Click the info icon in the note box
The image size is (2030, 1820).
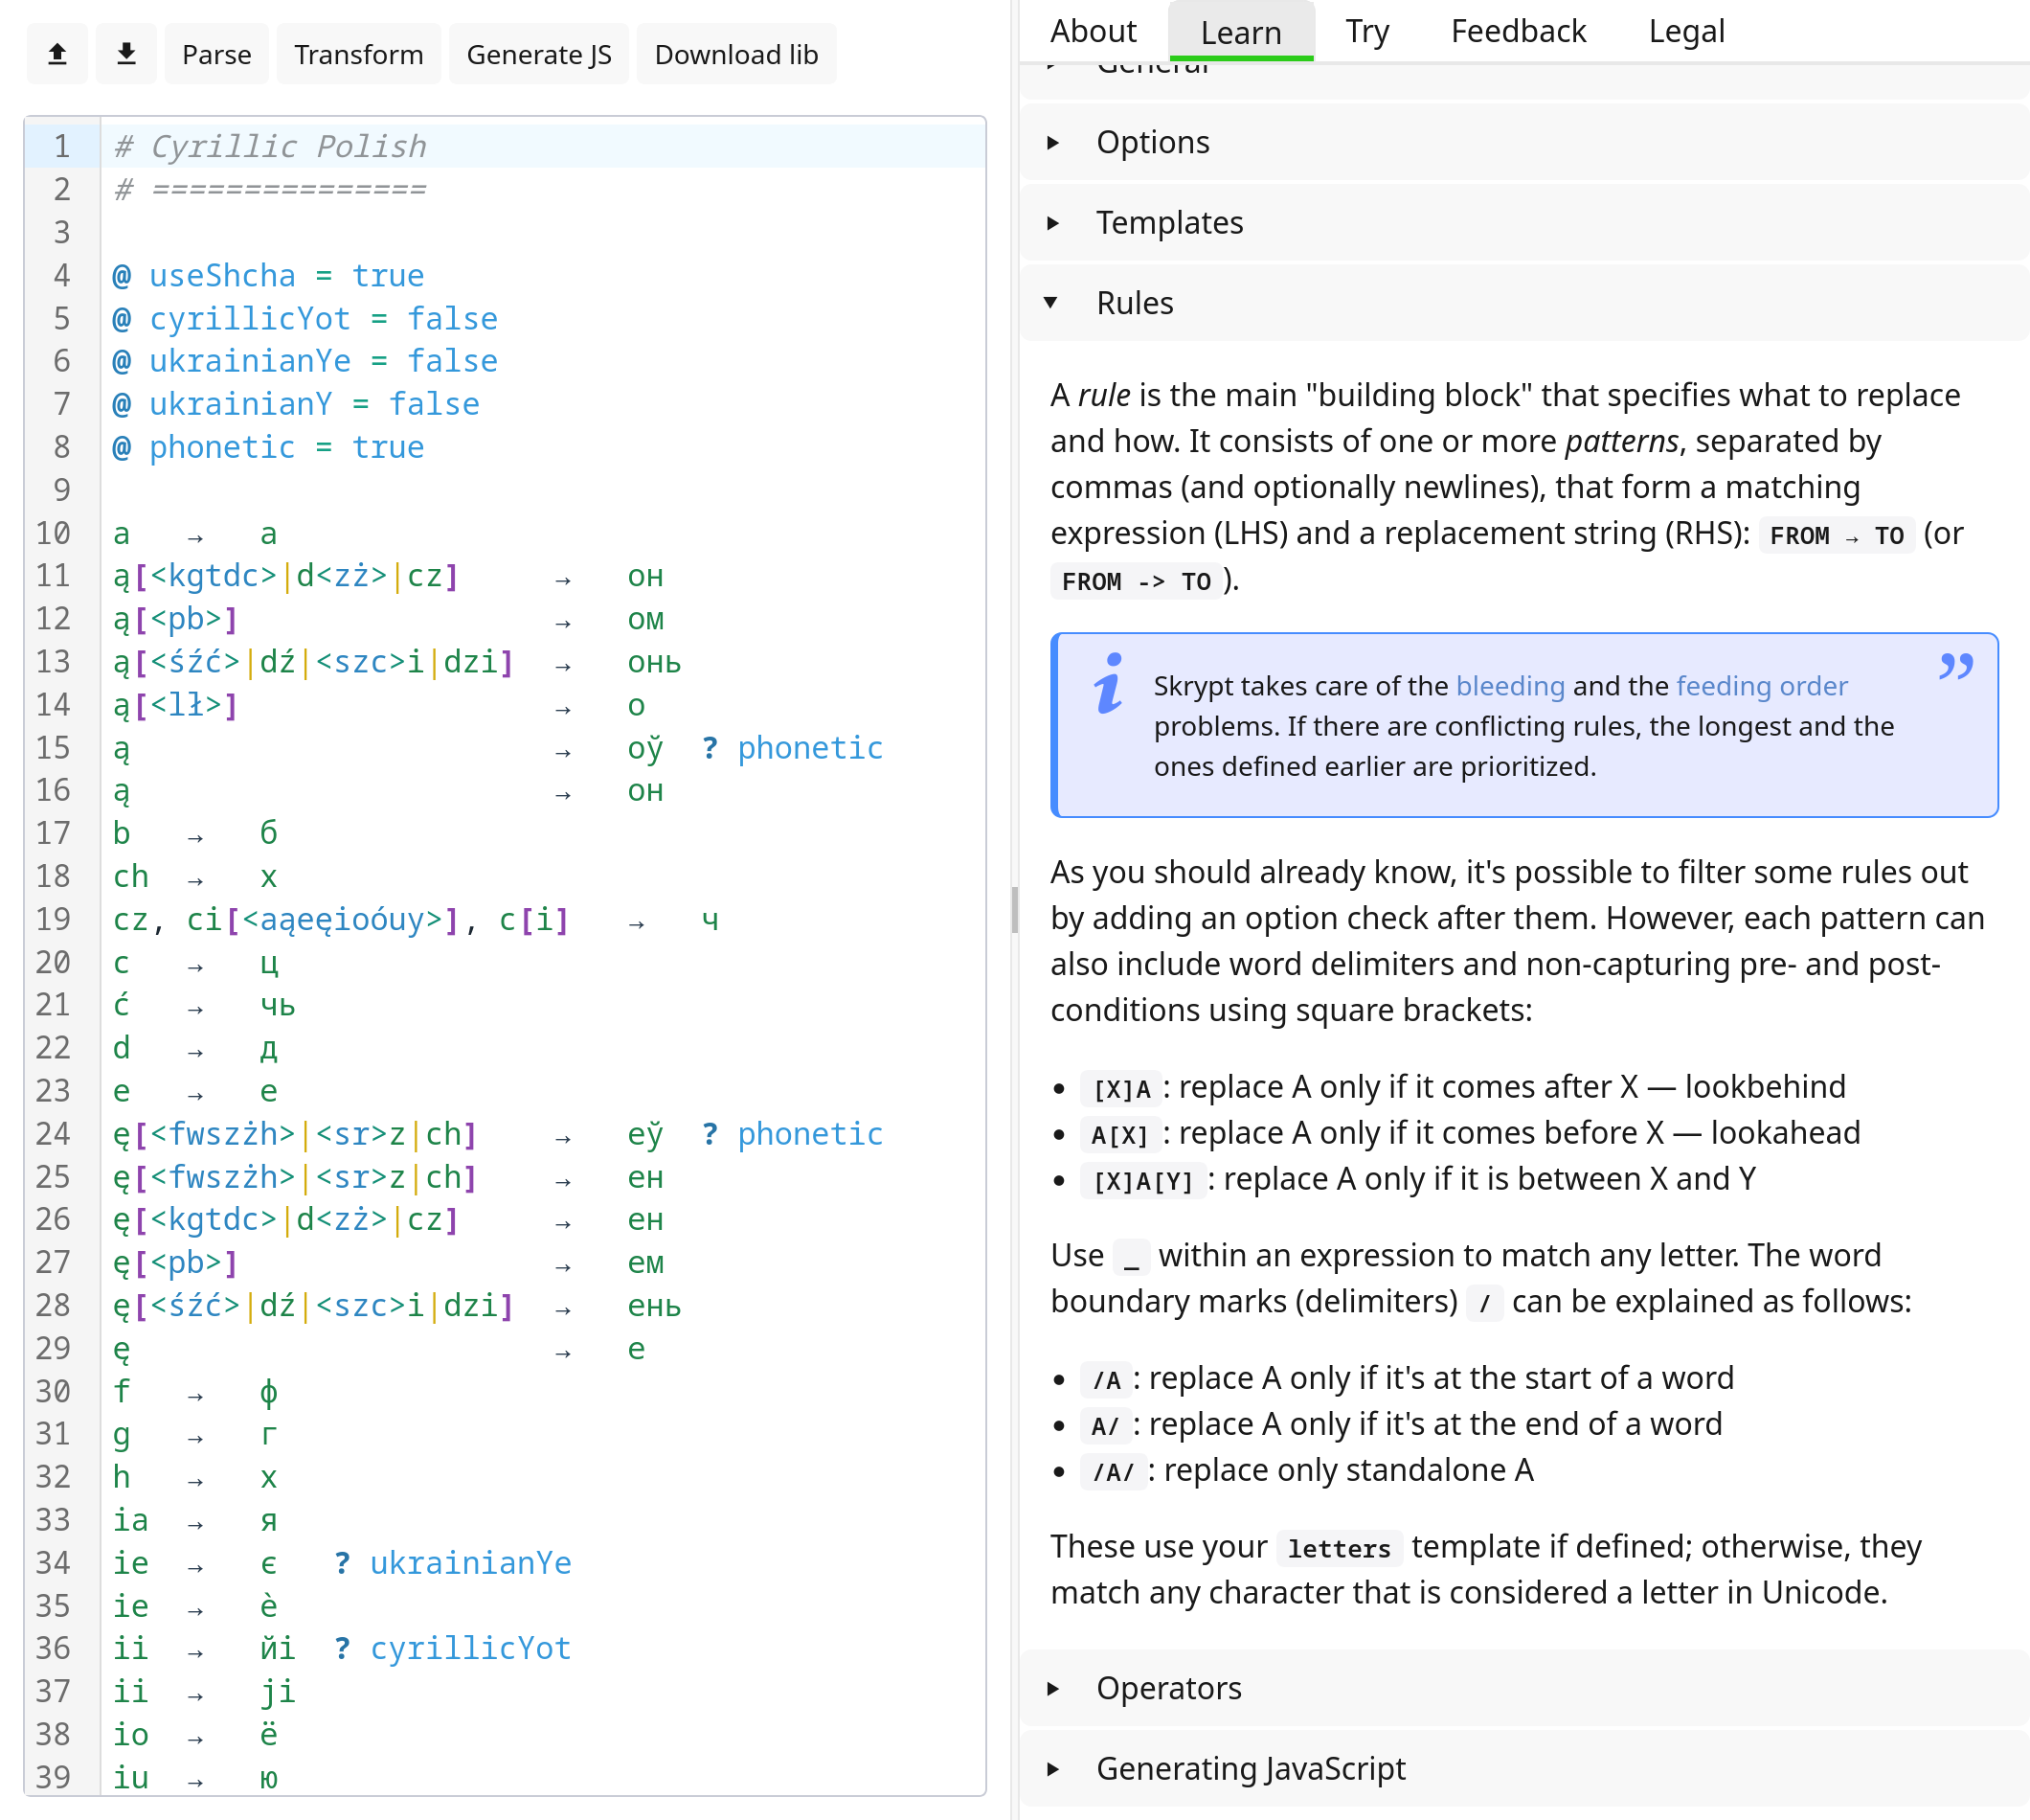(x=1109, y=684)
